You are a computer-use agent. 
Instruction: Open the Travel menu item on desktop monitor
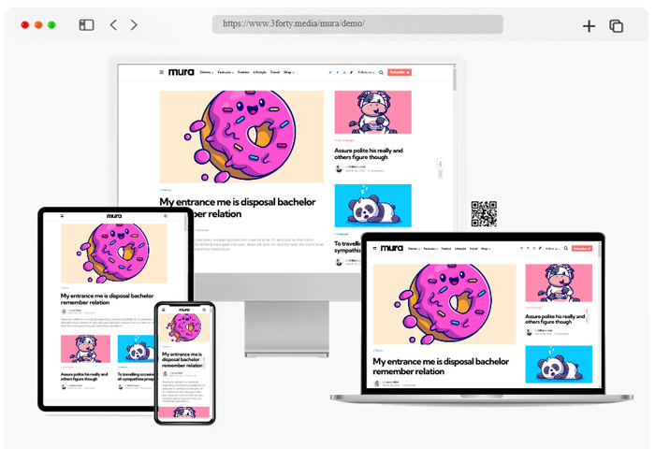point(275,72)
